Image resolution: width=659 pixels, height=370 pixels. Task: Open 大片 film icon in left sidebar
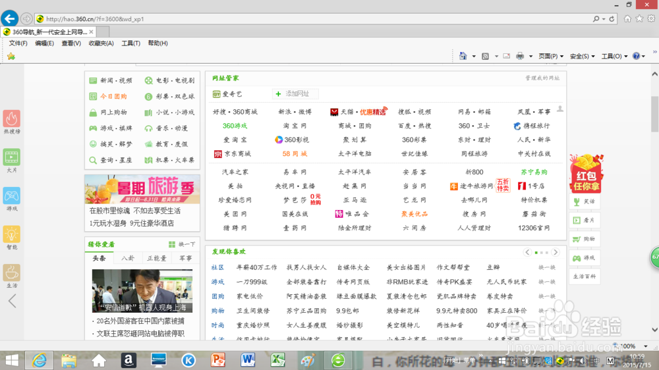pos(12,157)
